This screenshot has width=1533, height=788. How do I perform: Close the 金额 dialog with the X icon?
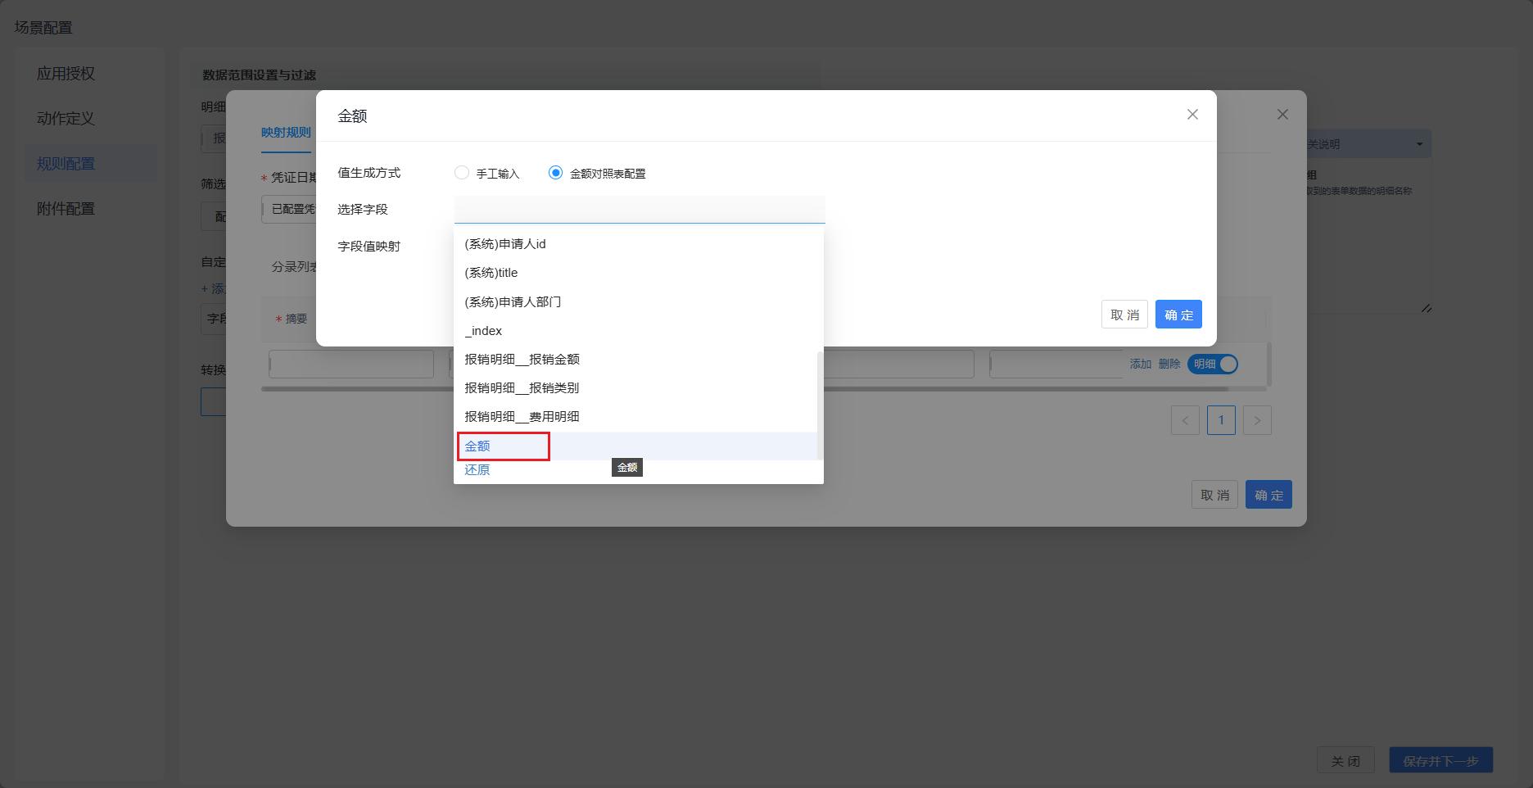[x=1192, y=115]
